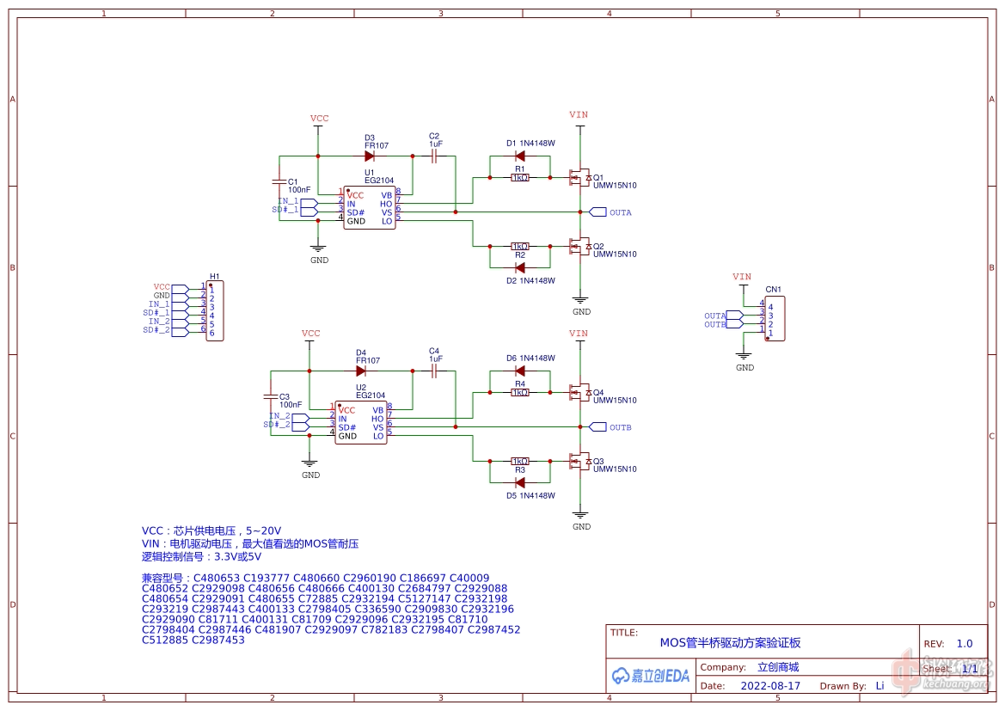Click the Date value '2022-08-17'
Image resolution: width=1005 pixels, height=711 pixels.
[x=770, y=686]
